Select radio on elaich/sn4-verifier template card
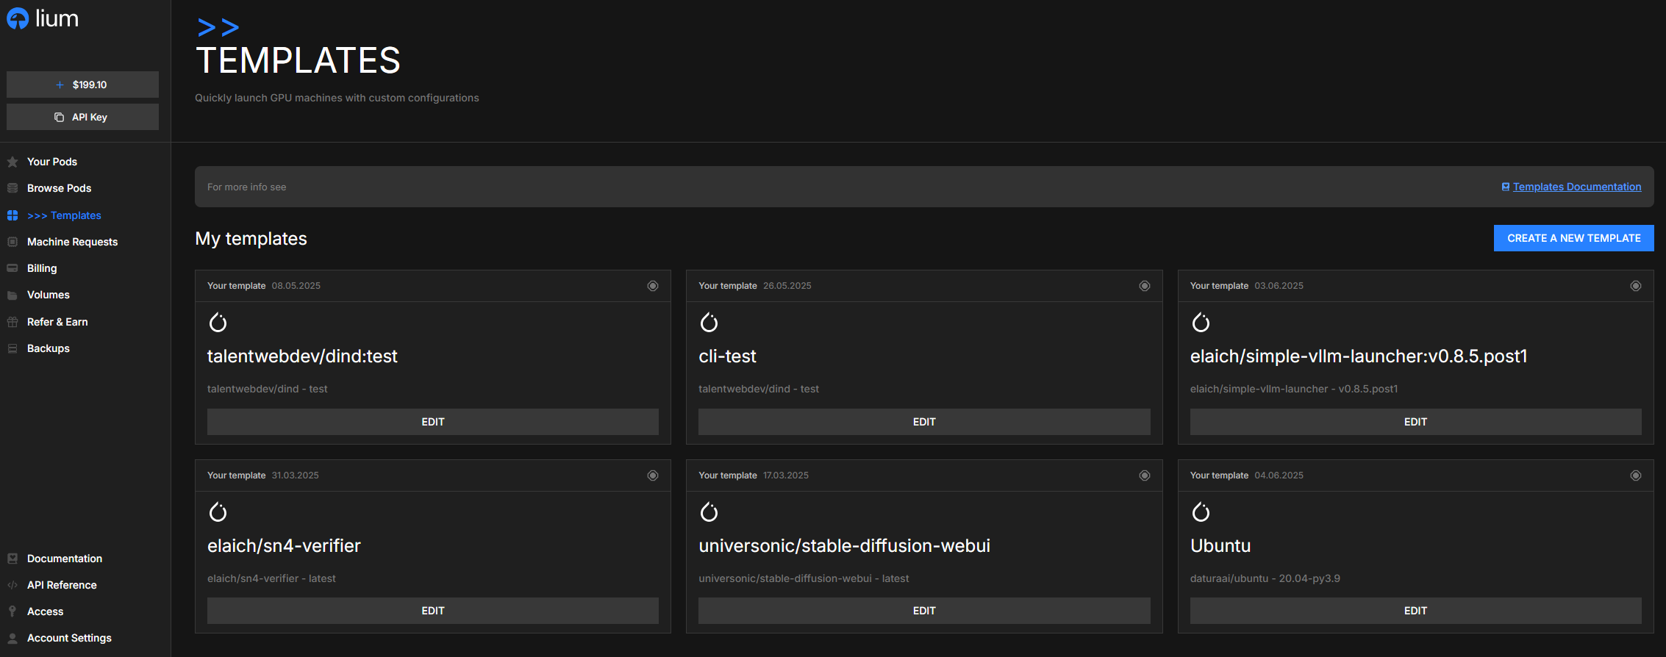Screen dimensions: 1666x657 (x=653, y=475)
